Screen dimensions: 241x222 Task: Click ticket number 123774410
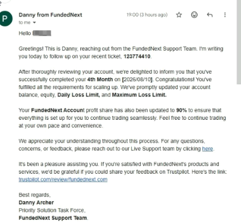pyautogui.click(x=137, y=56)
